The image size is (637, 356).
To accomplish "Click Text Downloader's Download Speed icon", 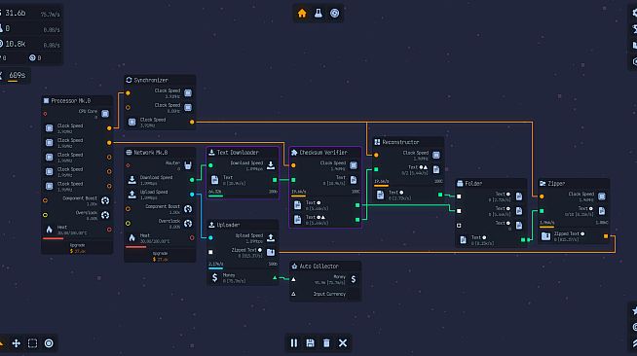I will click(x=271, y=165).
